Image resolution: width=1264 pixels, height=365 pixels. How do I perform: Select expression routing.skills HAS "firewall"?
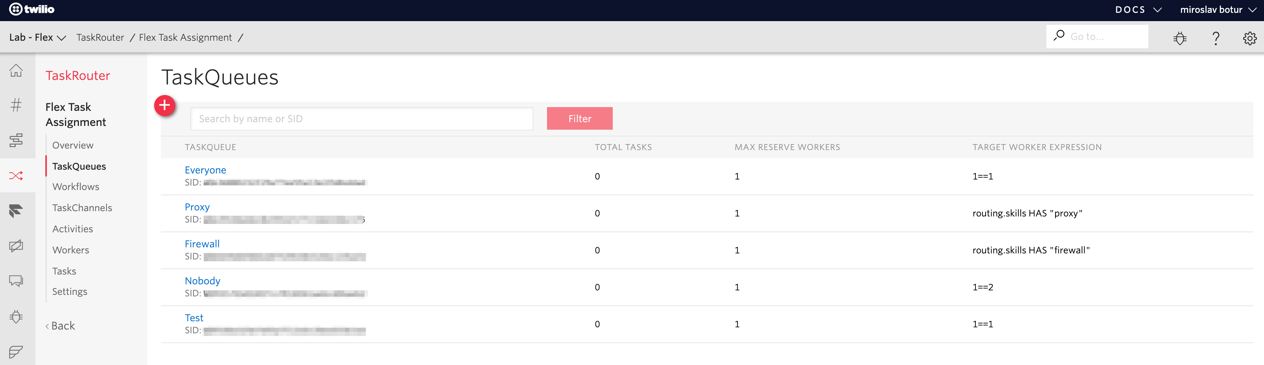[1031, 250]
